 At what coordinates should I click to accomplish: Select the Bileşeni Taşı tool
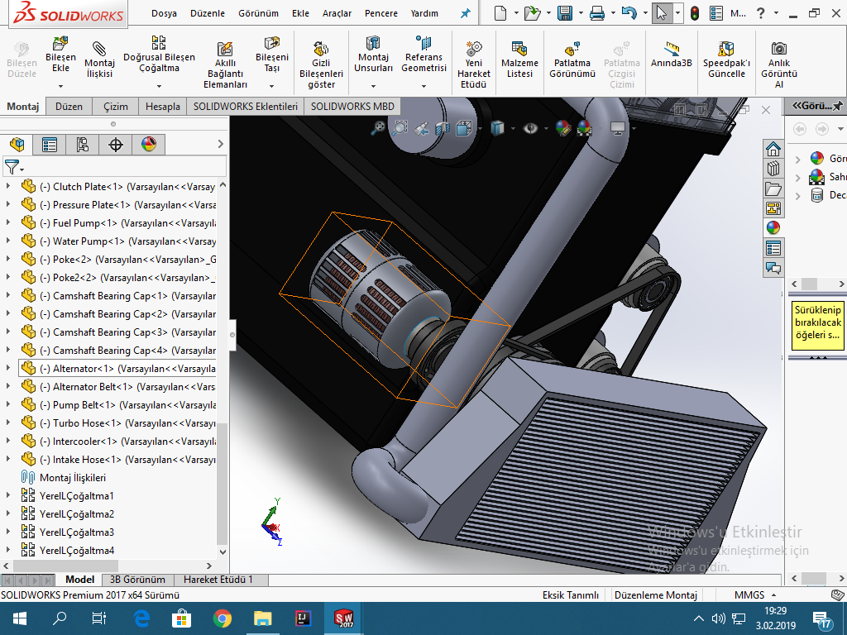271,54
